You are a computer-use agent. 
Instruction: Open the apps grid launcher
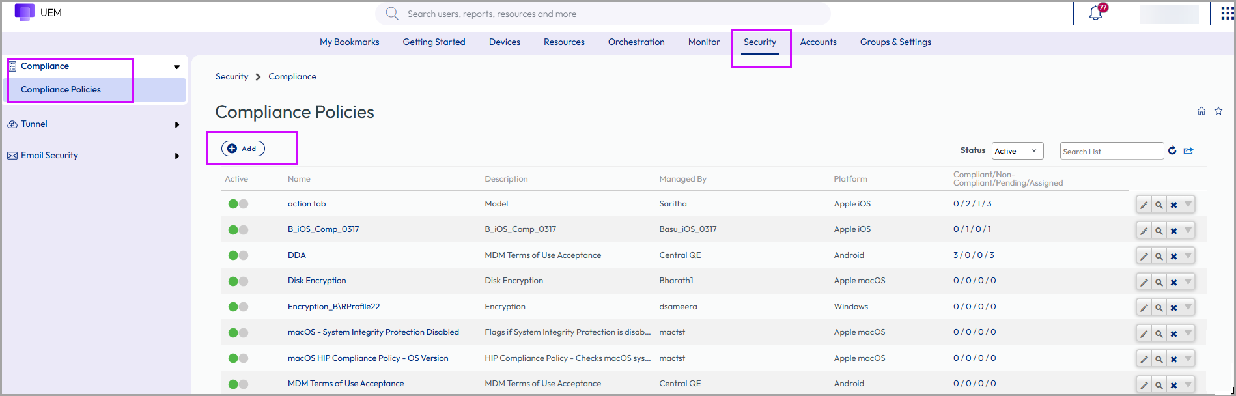tap(1227, 13)
